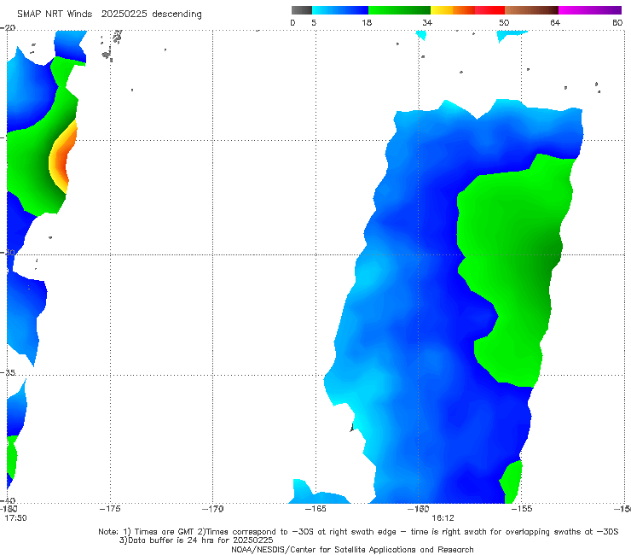The width and height of the screenshot is (631, 555).
Task: Click the longitude label '-155'
Action: (x=522, y=508)
